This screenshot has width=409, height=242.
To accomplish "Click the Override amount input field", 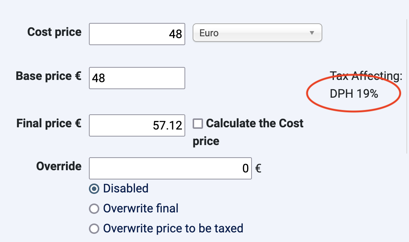I will point(170,169).
